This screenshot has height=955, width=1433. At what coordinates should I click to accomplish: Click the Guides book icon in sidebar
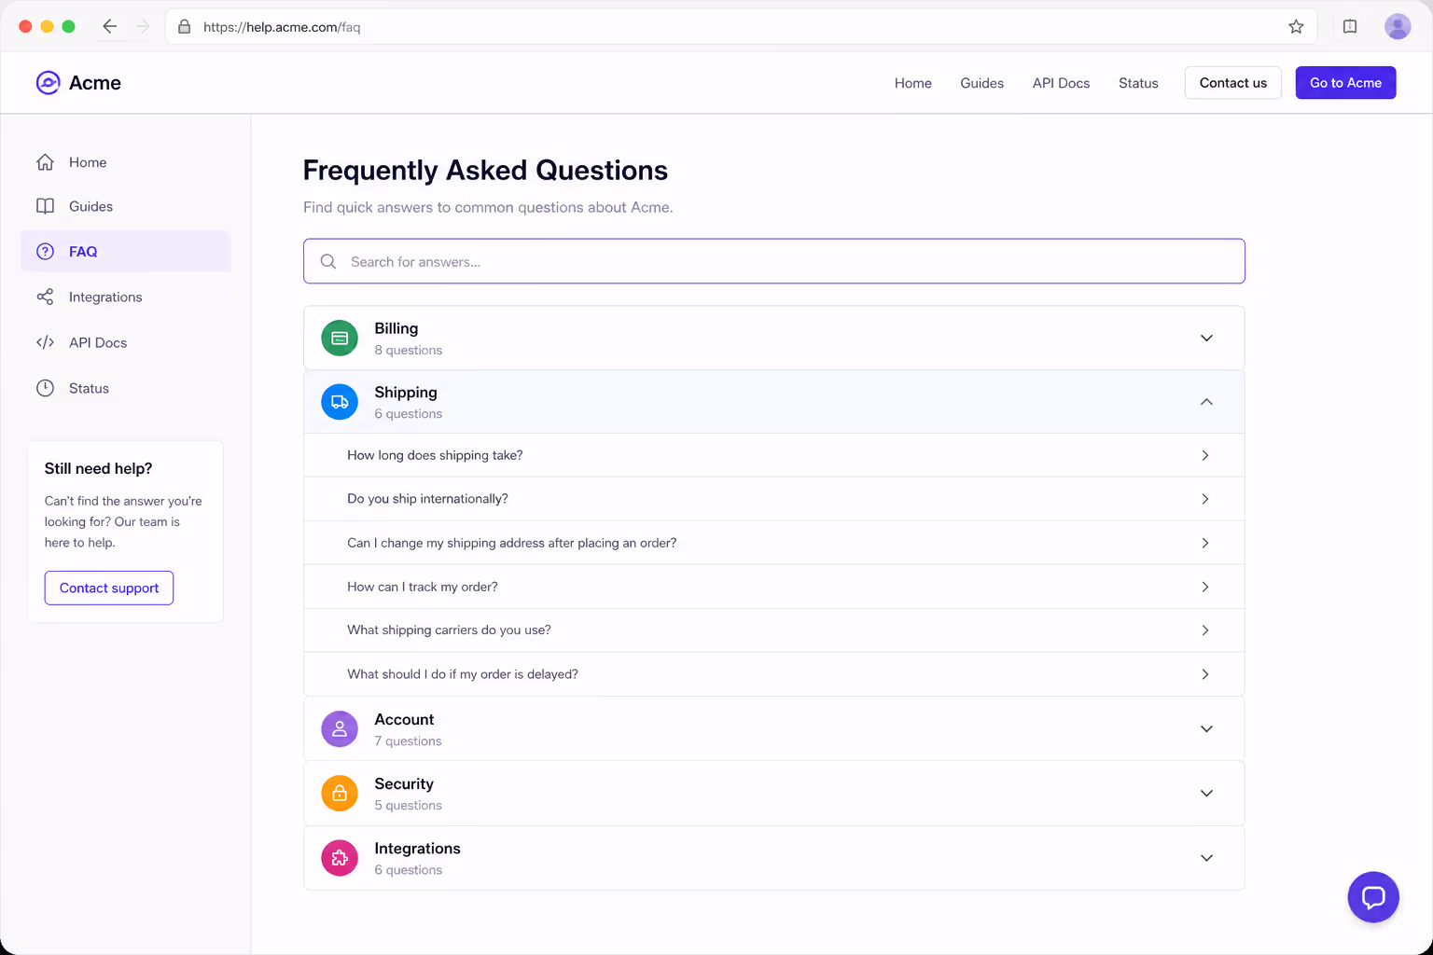(45, 206)
